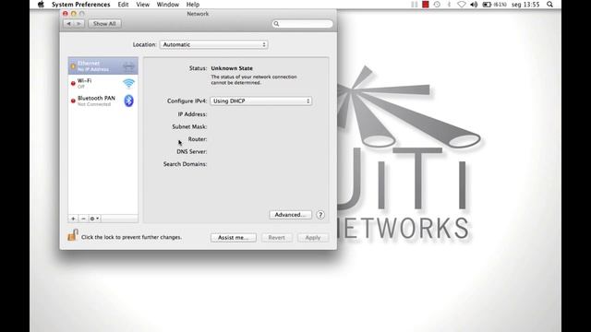Click the Time Machine clock icon
Image resolution: width=591 pixels, height=332 pixels.
point(437,5)
